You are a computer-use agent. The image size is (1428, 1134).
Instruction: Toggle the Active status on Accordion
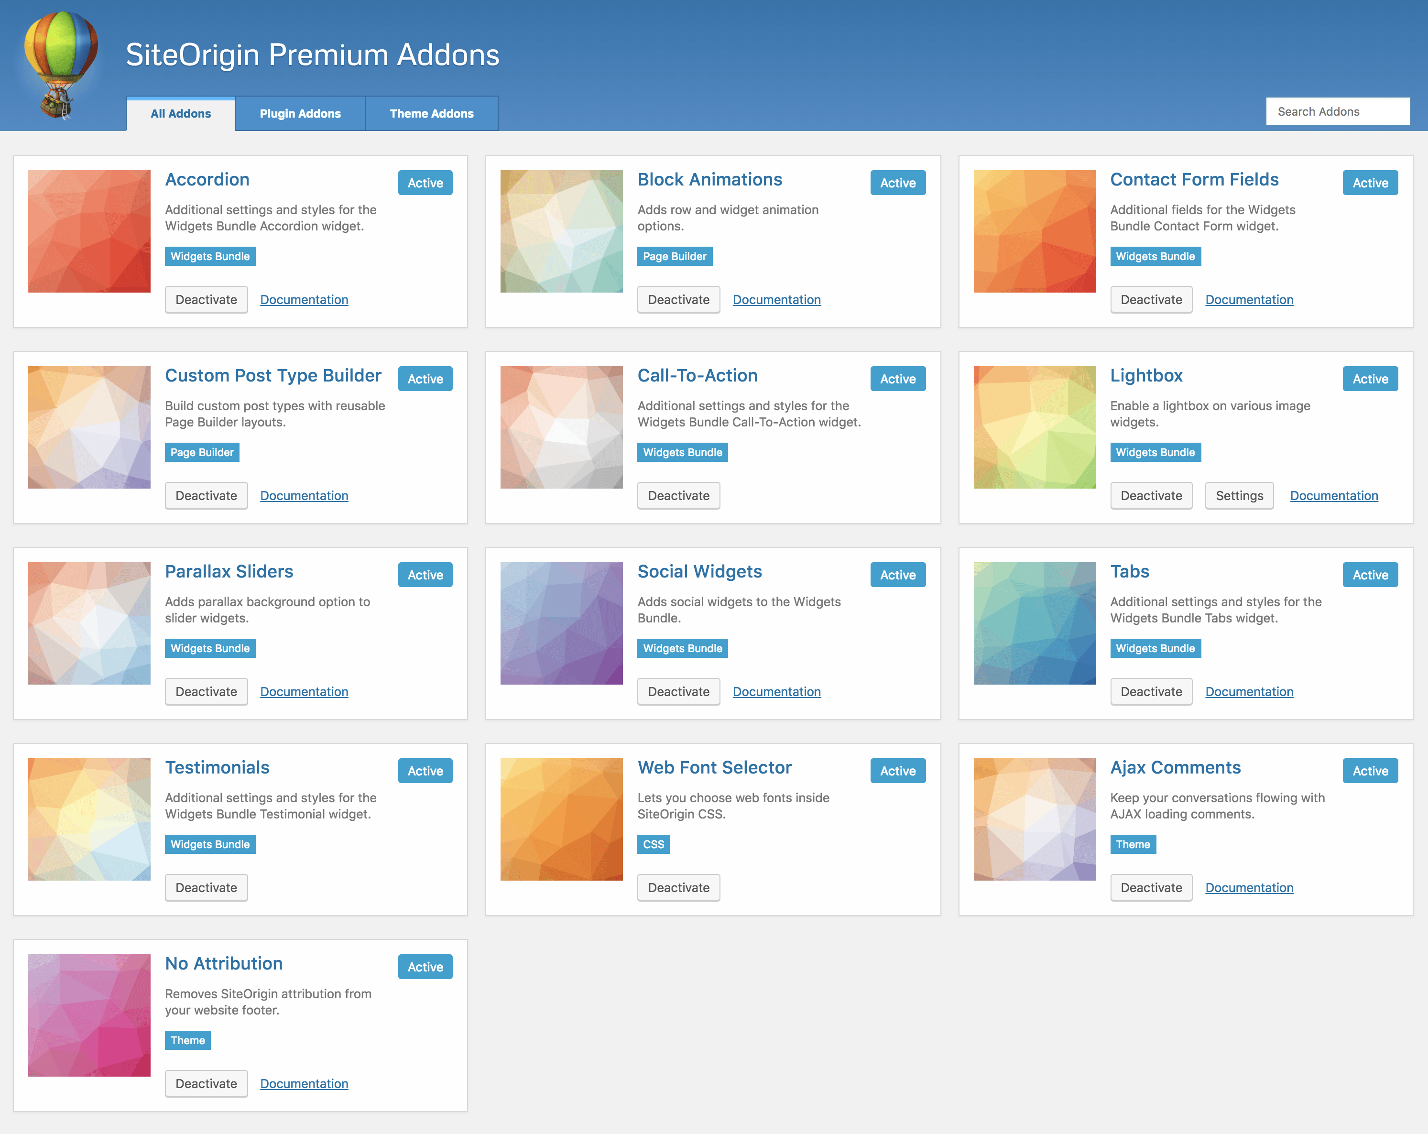425,183
